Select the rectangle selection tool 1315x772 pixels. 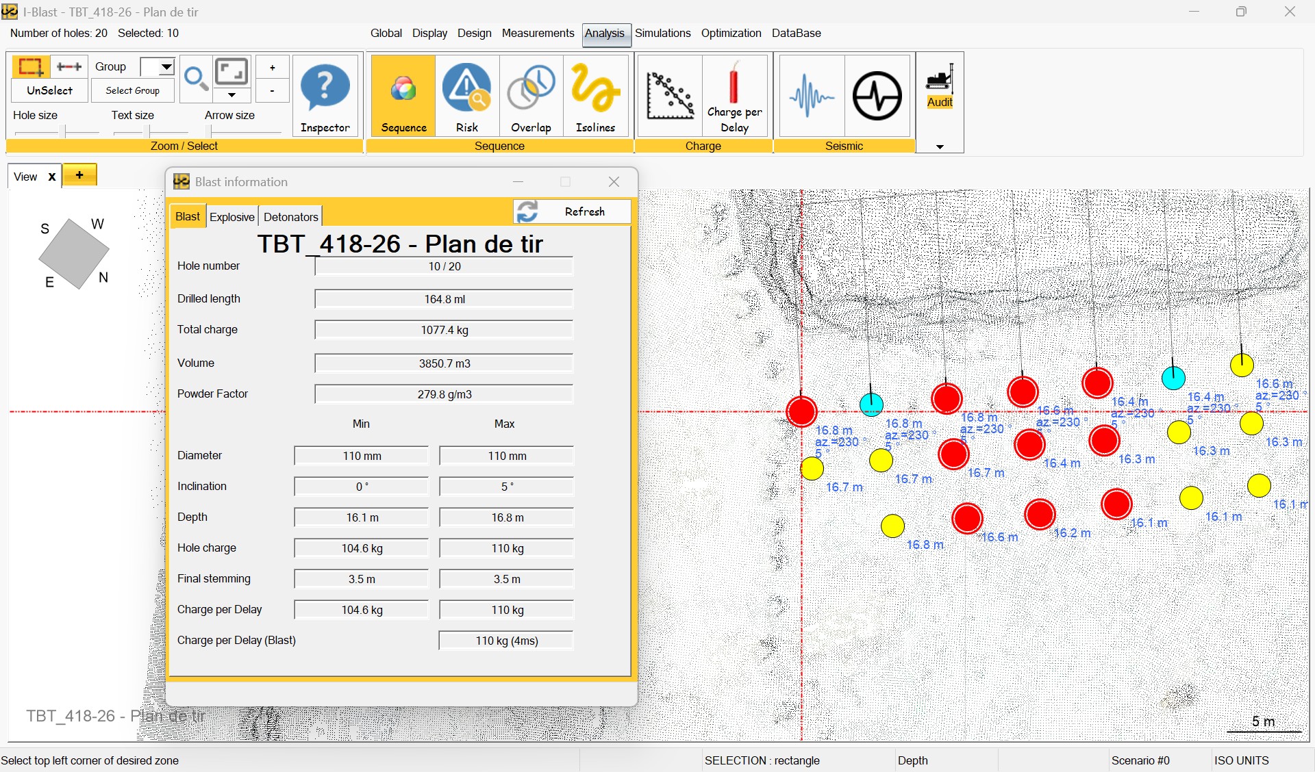tap(30, 66)
